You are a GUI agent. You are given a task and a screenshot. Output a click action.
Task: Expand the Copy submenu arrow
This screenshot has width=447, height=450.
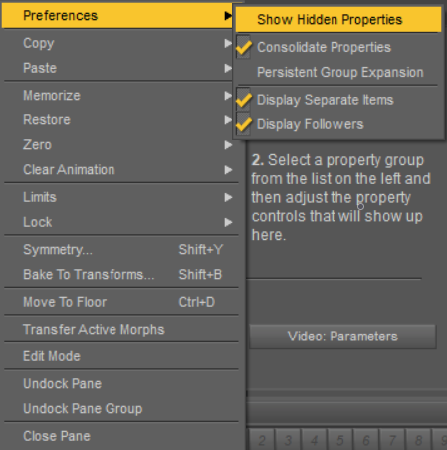tap(228, 43)
